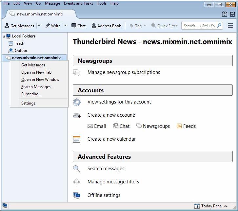Viewport: 238px width, 211px height.
Task: Toggle the Today Pane button
Action: coord(211,206)
